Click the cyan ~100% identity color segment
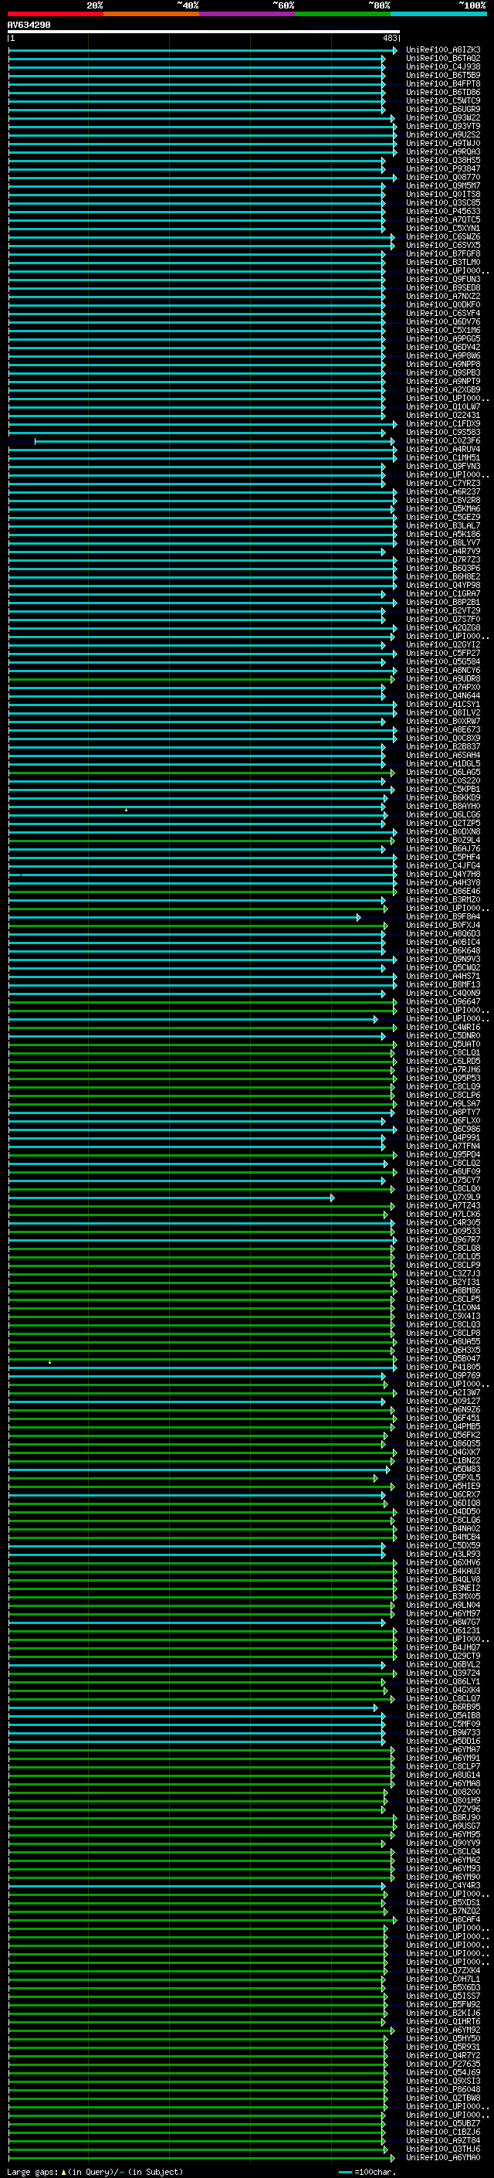This screenshot has width=494, height=2178. click(438, 14)
